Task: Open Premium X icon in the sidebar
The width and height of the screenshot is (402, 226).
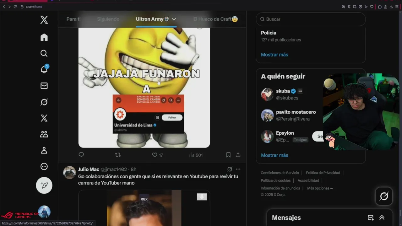Action: pyautogui.click(x=44, y=118)
